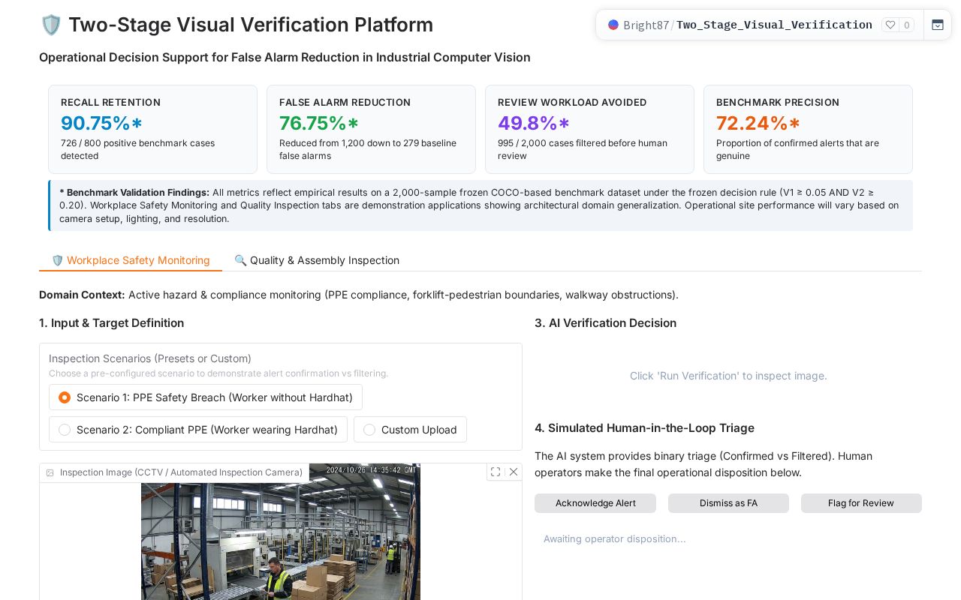Choose Scenario 2: Compliant PPE option
Image resolution: width=961 pixels, height=600 pixels.
[x=198, y=430]
